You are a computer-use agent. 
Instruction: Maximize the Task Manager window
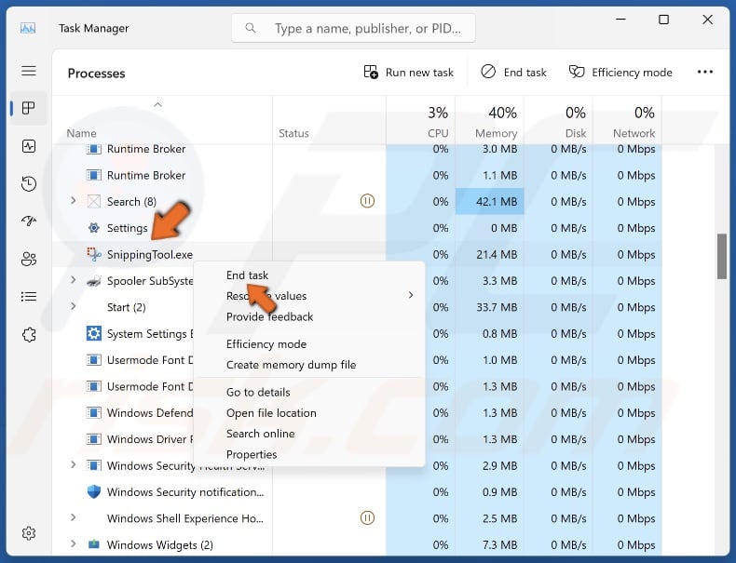click(663, 20)
